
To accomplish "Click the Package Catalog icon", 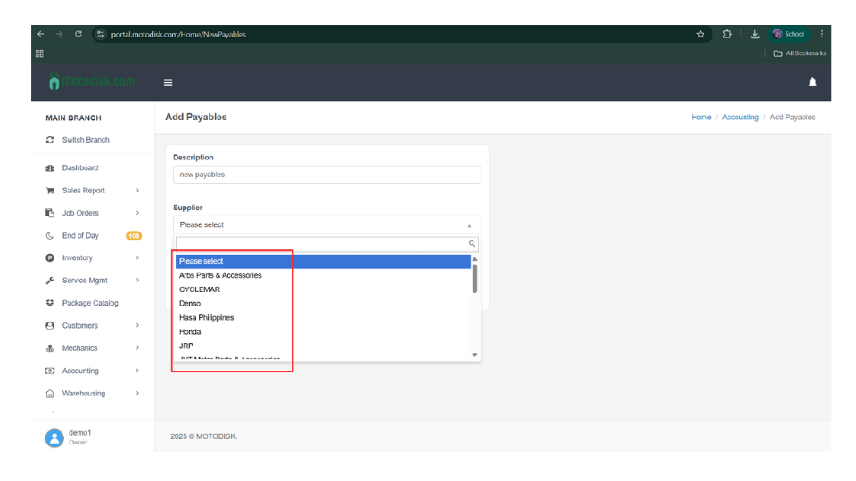I will [x=50, y=304].
